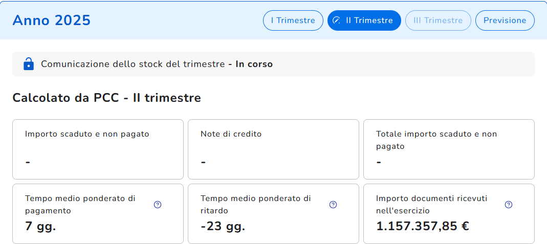This screenshot has height=244, width=547.
Task: Click the 1.157.357,85 € amount
Action: [x=423, y=226]
